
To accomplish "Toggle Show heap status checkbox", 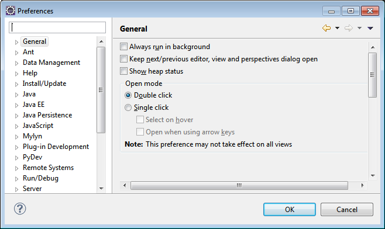I will tap(123, 71).
